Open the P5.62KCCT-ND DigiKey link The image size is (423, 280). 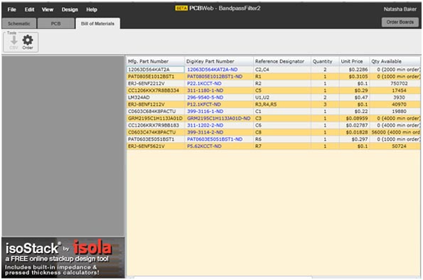(204, 146)
